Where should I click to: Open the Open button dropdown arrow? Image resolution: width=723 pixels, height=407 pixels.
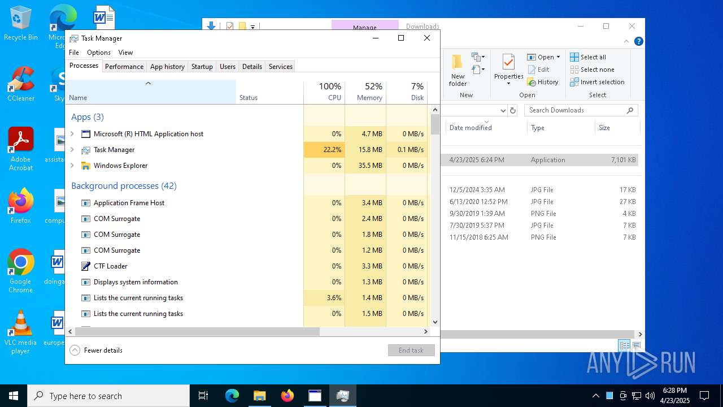tap(558, 57)
